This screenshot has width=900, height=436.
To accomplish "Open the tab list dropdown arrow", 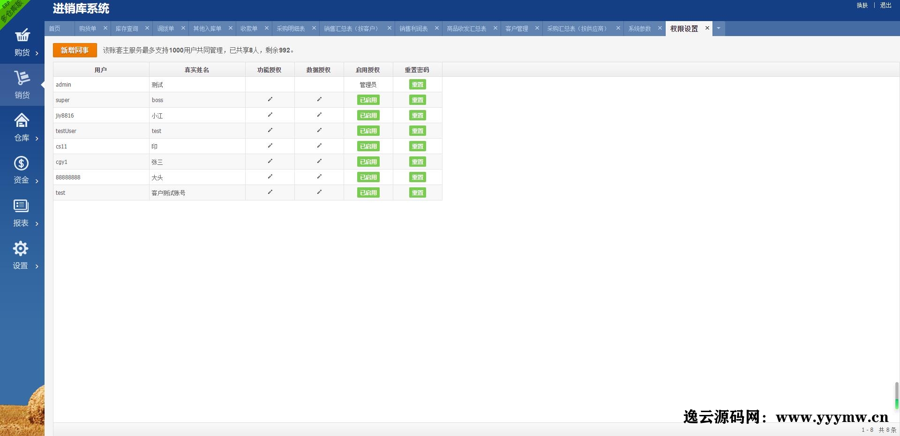I will pyautogui.click(x=719, y=28).
